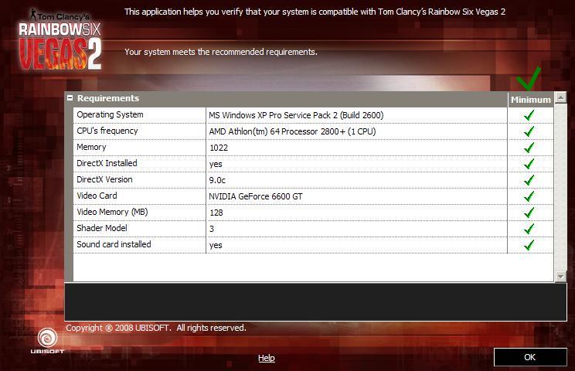The width and height of the screenshot is (575, 371).
Task: Select the Video Card label
Action: tap(97, 196)
